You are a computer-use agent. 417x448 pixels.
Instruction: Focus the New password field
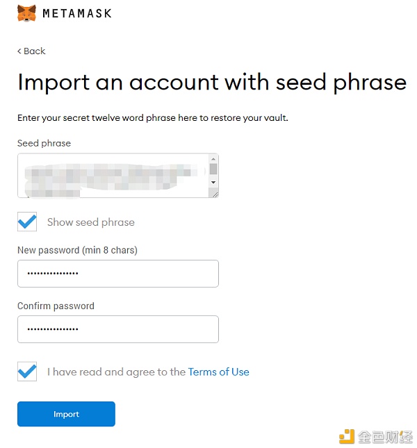[x=118, y=274]
